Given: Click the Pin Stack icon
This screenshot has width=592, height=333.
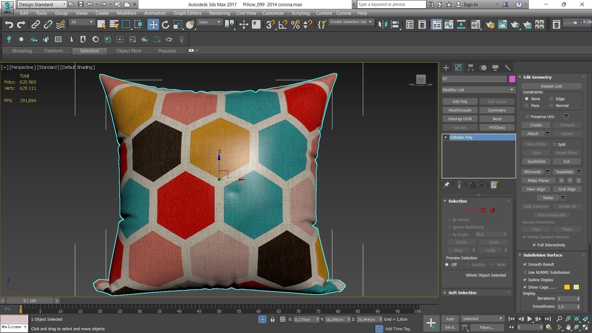Looking at the screenshot, I should (446, 185).
